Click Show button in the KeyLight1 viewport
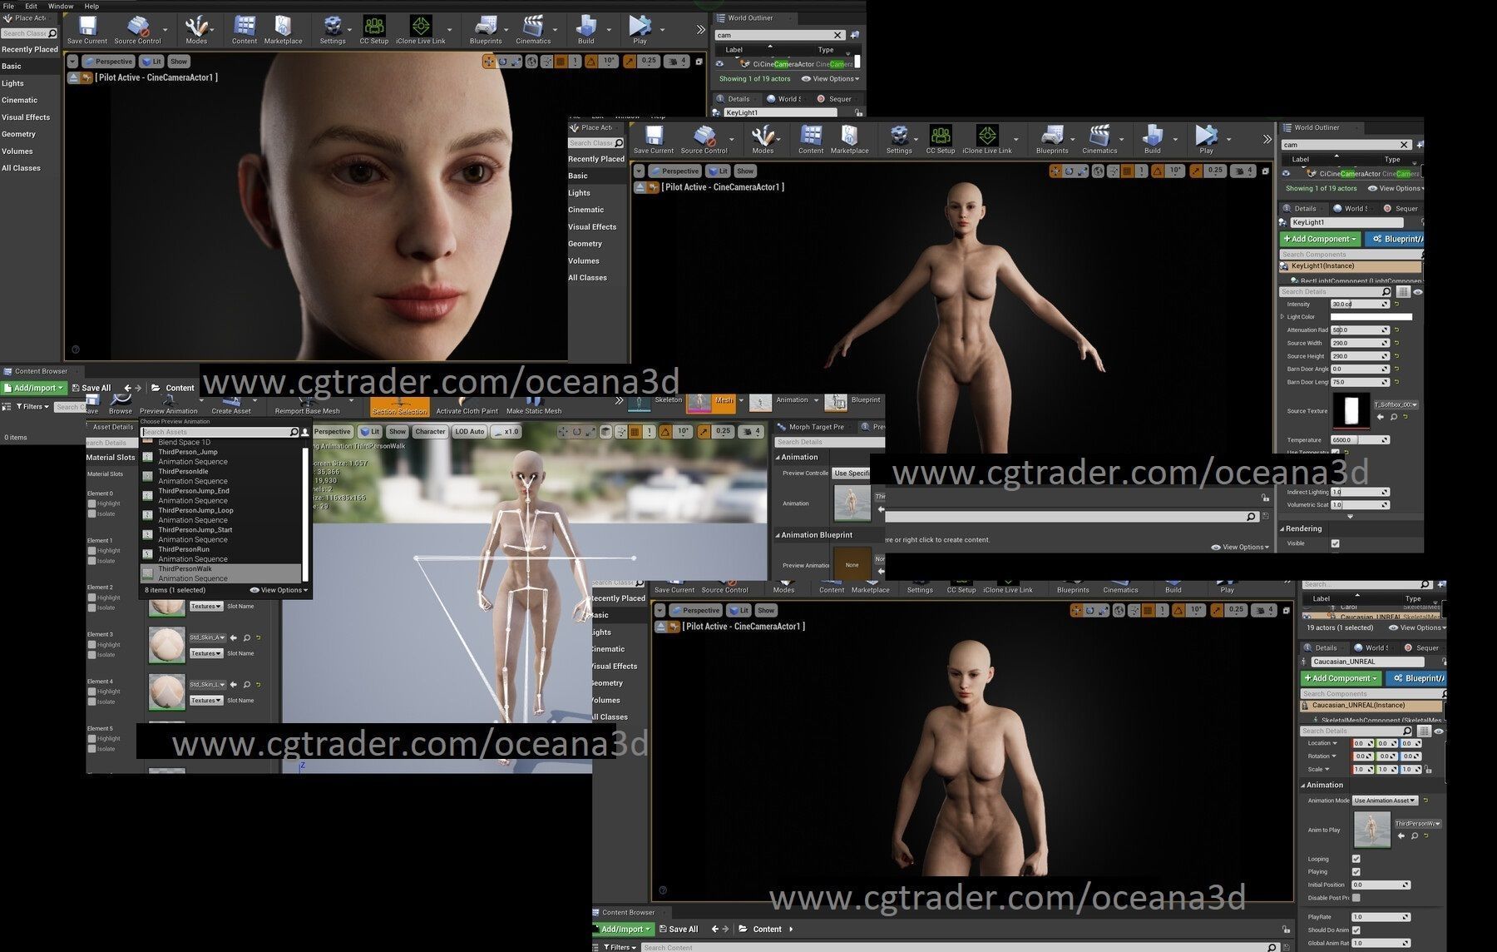1497x952 pixels. click(745, 171)
